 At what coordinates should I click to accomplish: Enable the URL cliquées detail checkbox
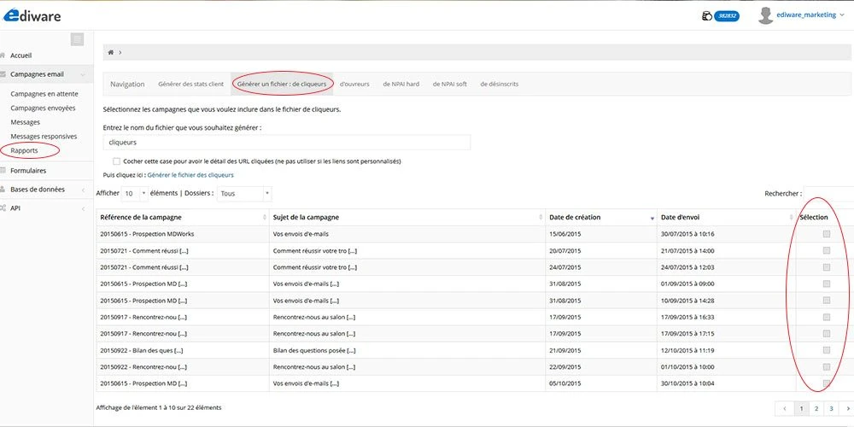[x=116, y=161]
